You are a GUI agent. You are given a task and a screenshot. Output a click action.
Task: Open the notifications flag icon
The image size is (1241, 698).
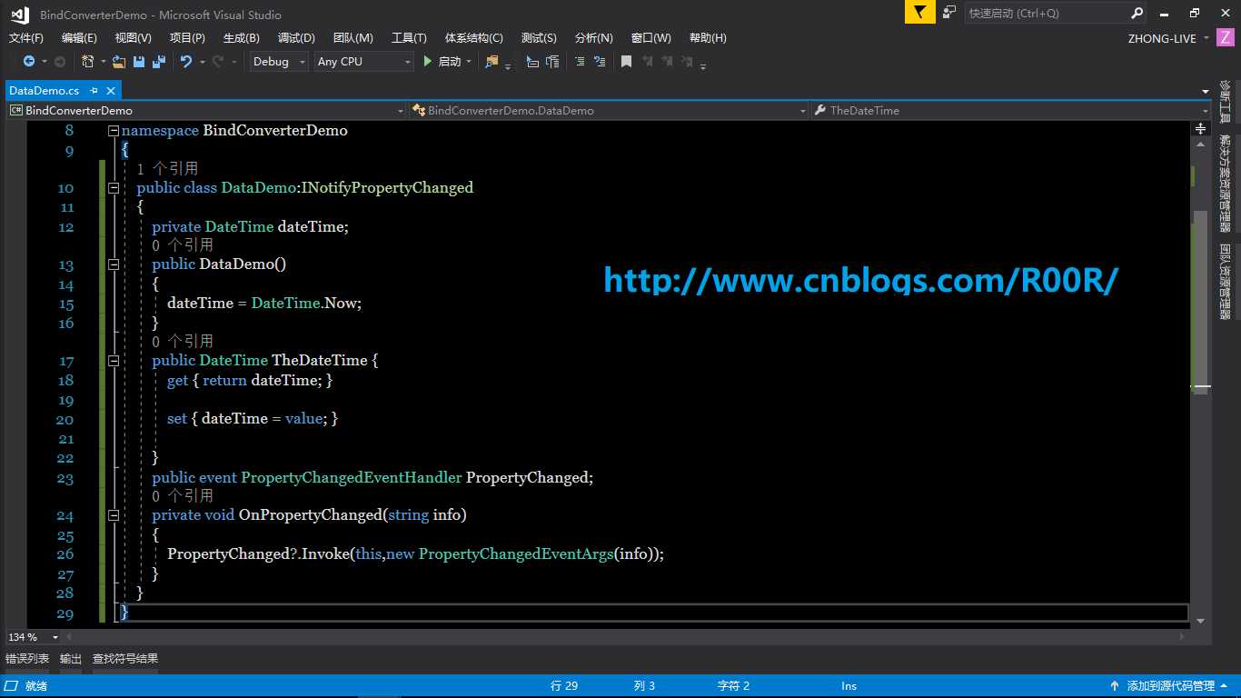pos(919,13)
